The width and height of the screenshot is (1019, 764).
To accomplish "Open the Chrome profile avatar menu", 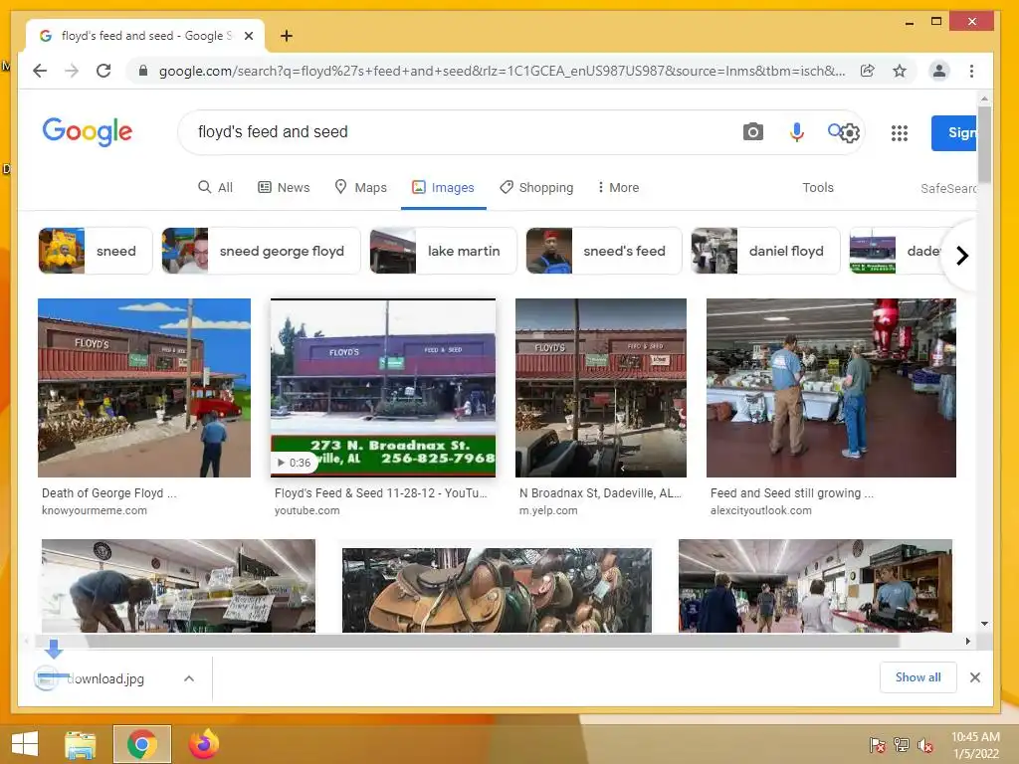I will coord(939,71).
